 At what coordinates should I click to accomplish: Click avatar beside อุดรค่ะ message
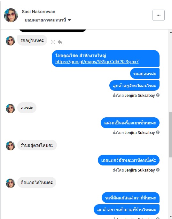(10, 108)
